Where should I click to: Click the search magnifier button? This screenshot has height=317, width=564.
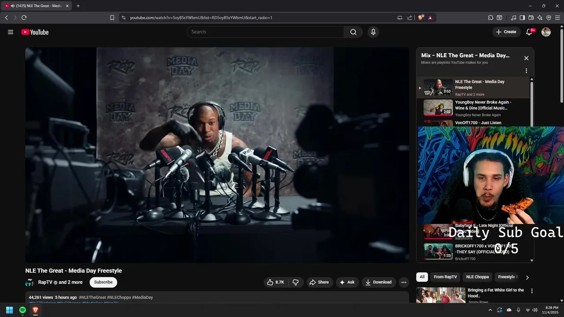point(353,32)
